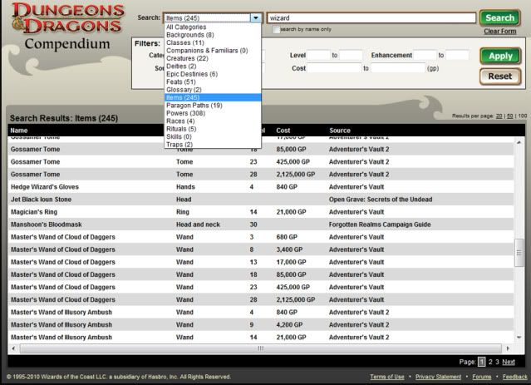The image size is (531, 385).
Task: Click the Next page link
Action: coord(509,362)
